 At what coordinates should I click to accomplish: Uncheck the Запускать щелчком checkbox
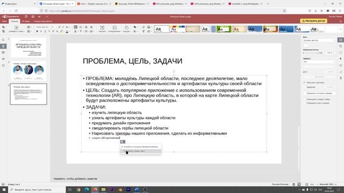tap(305, 83)
